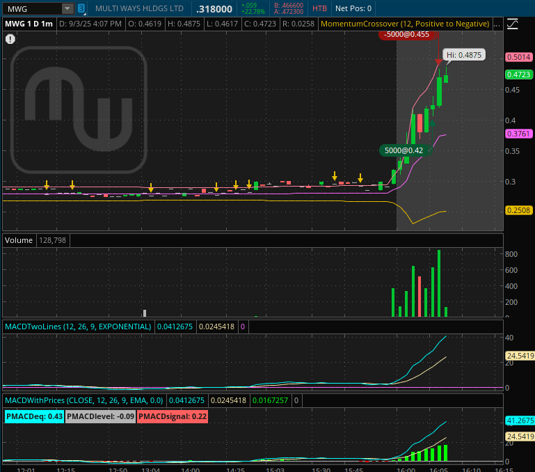Viewport: 535px width, 472px height.
Task: Click the Hi: 0.4875 price bubble
Action: coord(464,55)
